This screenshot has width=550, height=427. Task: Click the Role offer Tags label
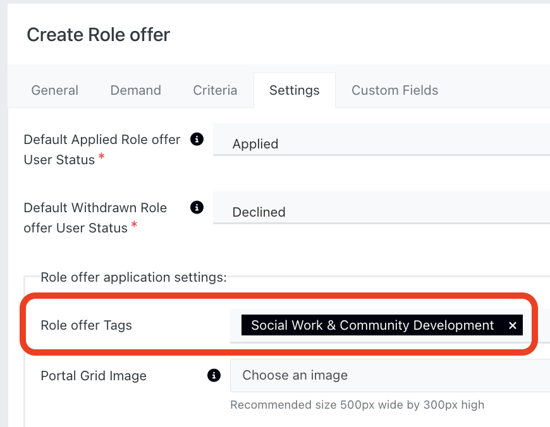click(x=86, y=326)
